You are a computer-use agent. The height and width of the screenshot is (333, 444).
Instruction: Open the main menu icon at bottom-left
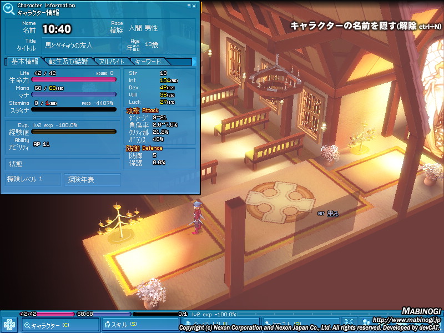point(9,325)
